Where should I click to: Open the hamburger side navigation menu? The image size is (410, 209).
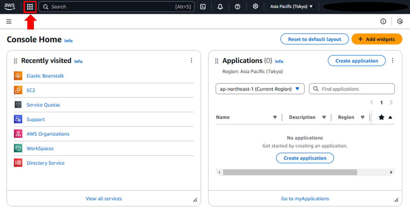click(9, 21)
